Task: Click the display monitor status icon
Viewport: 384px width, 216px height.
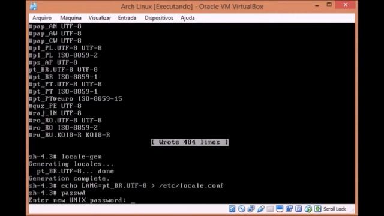Action: click(280, 209)
